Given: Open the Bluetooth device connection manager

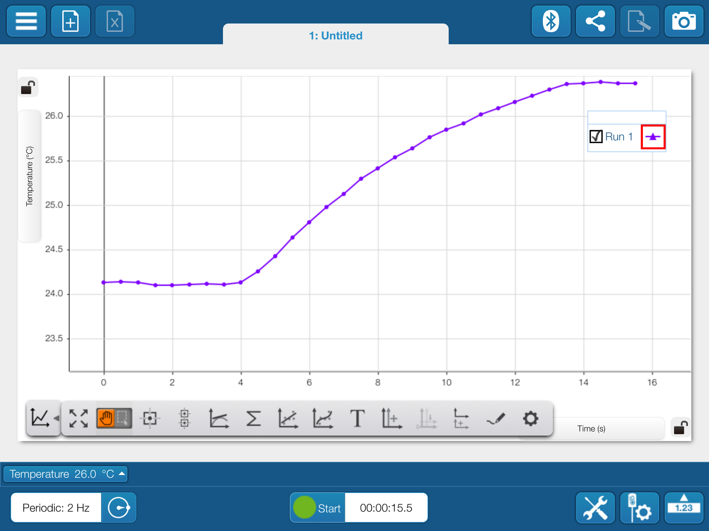Looking at the screenshot, I should pyautogui.click(x=551, y=21).
